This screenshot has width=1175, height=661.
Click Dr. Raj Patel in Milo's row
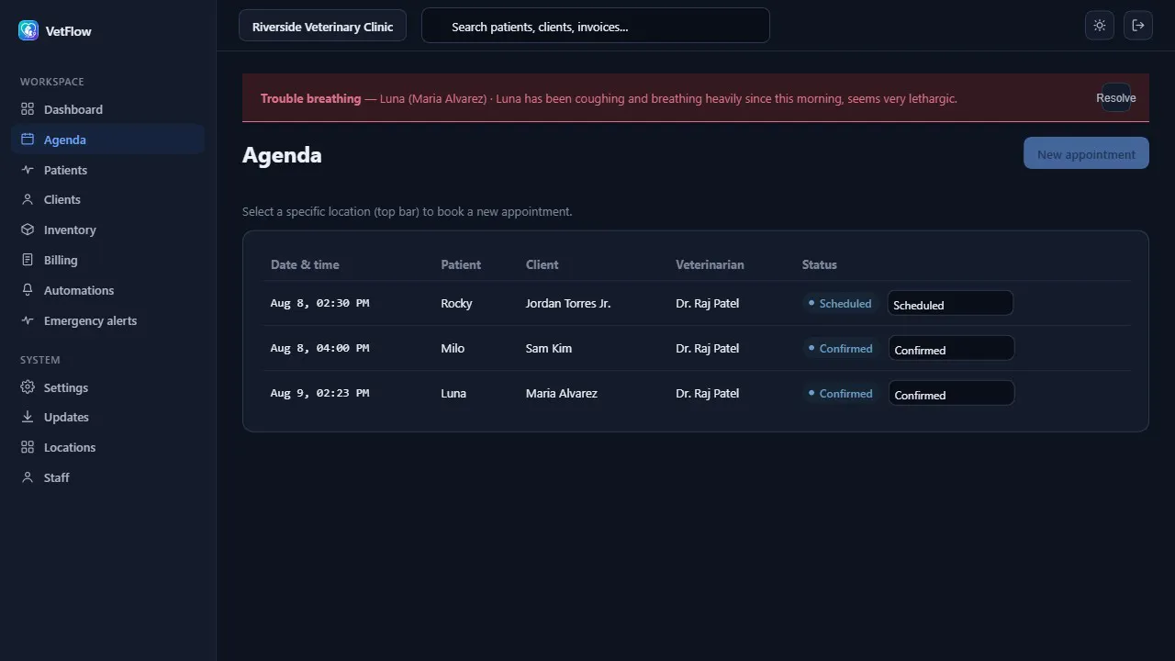707,348
